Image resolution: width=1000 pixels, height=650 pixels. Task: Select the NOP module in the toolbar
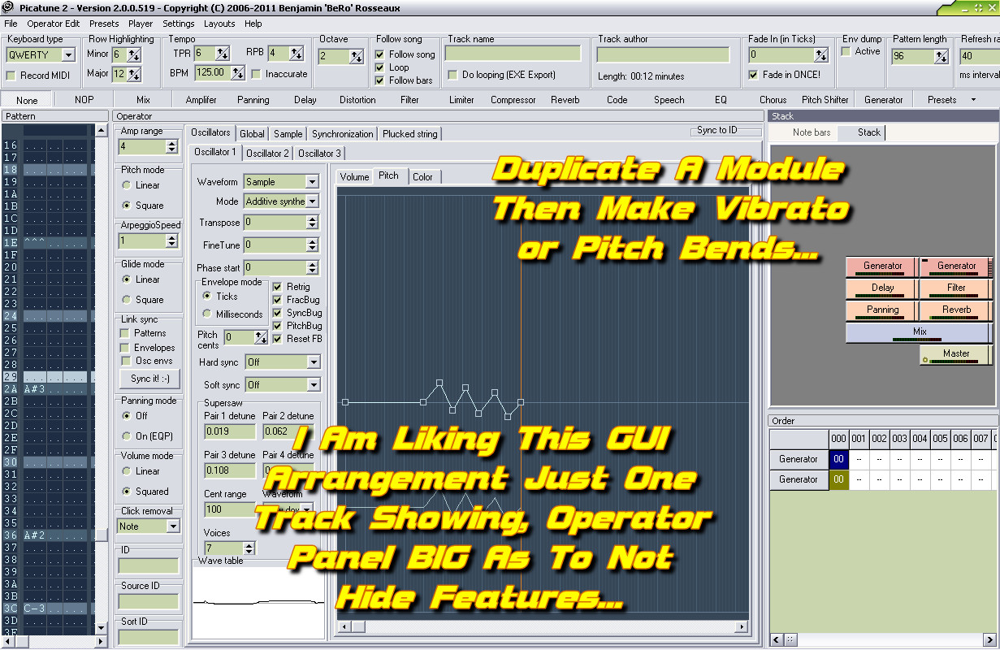pyautogui.click(x=84, y=100)
